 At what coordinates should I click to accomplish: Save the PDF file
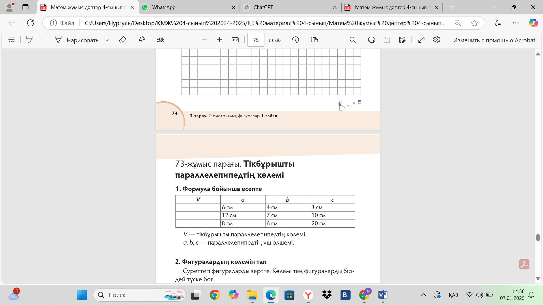tap(387, 40)
